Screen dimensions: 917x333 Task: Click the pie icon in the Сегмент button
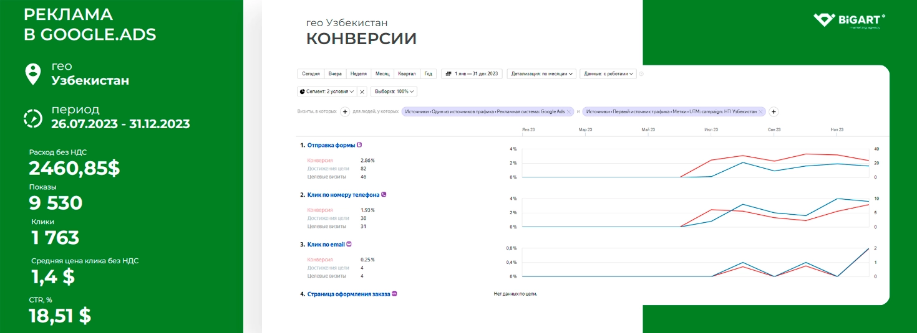(303, 91)
